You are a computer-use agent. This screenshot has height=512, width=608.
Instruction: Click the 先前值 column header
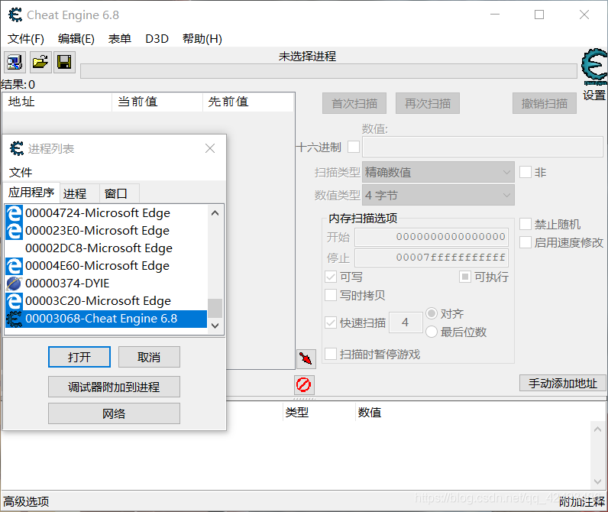click(x=248, y=102)
